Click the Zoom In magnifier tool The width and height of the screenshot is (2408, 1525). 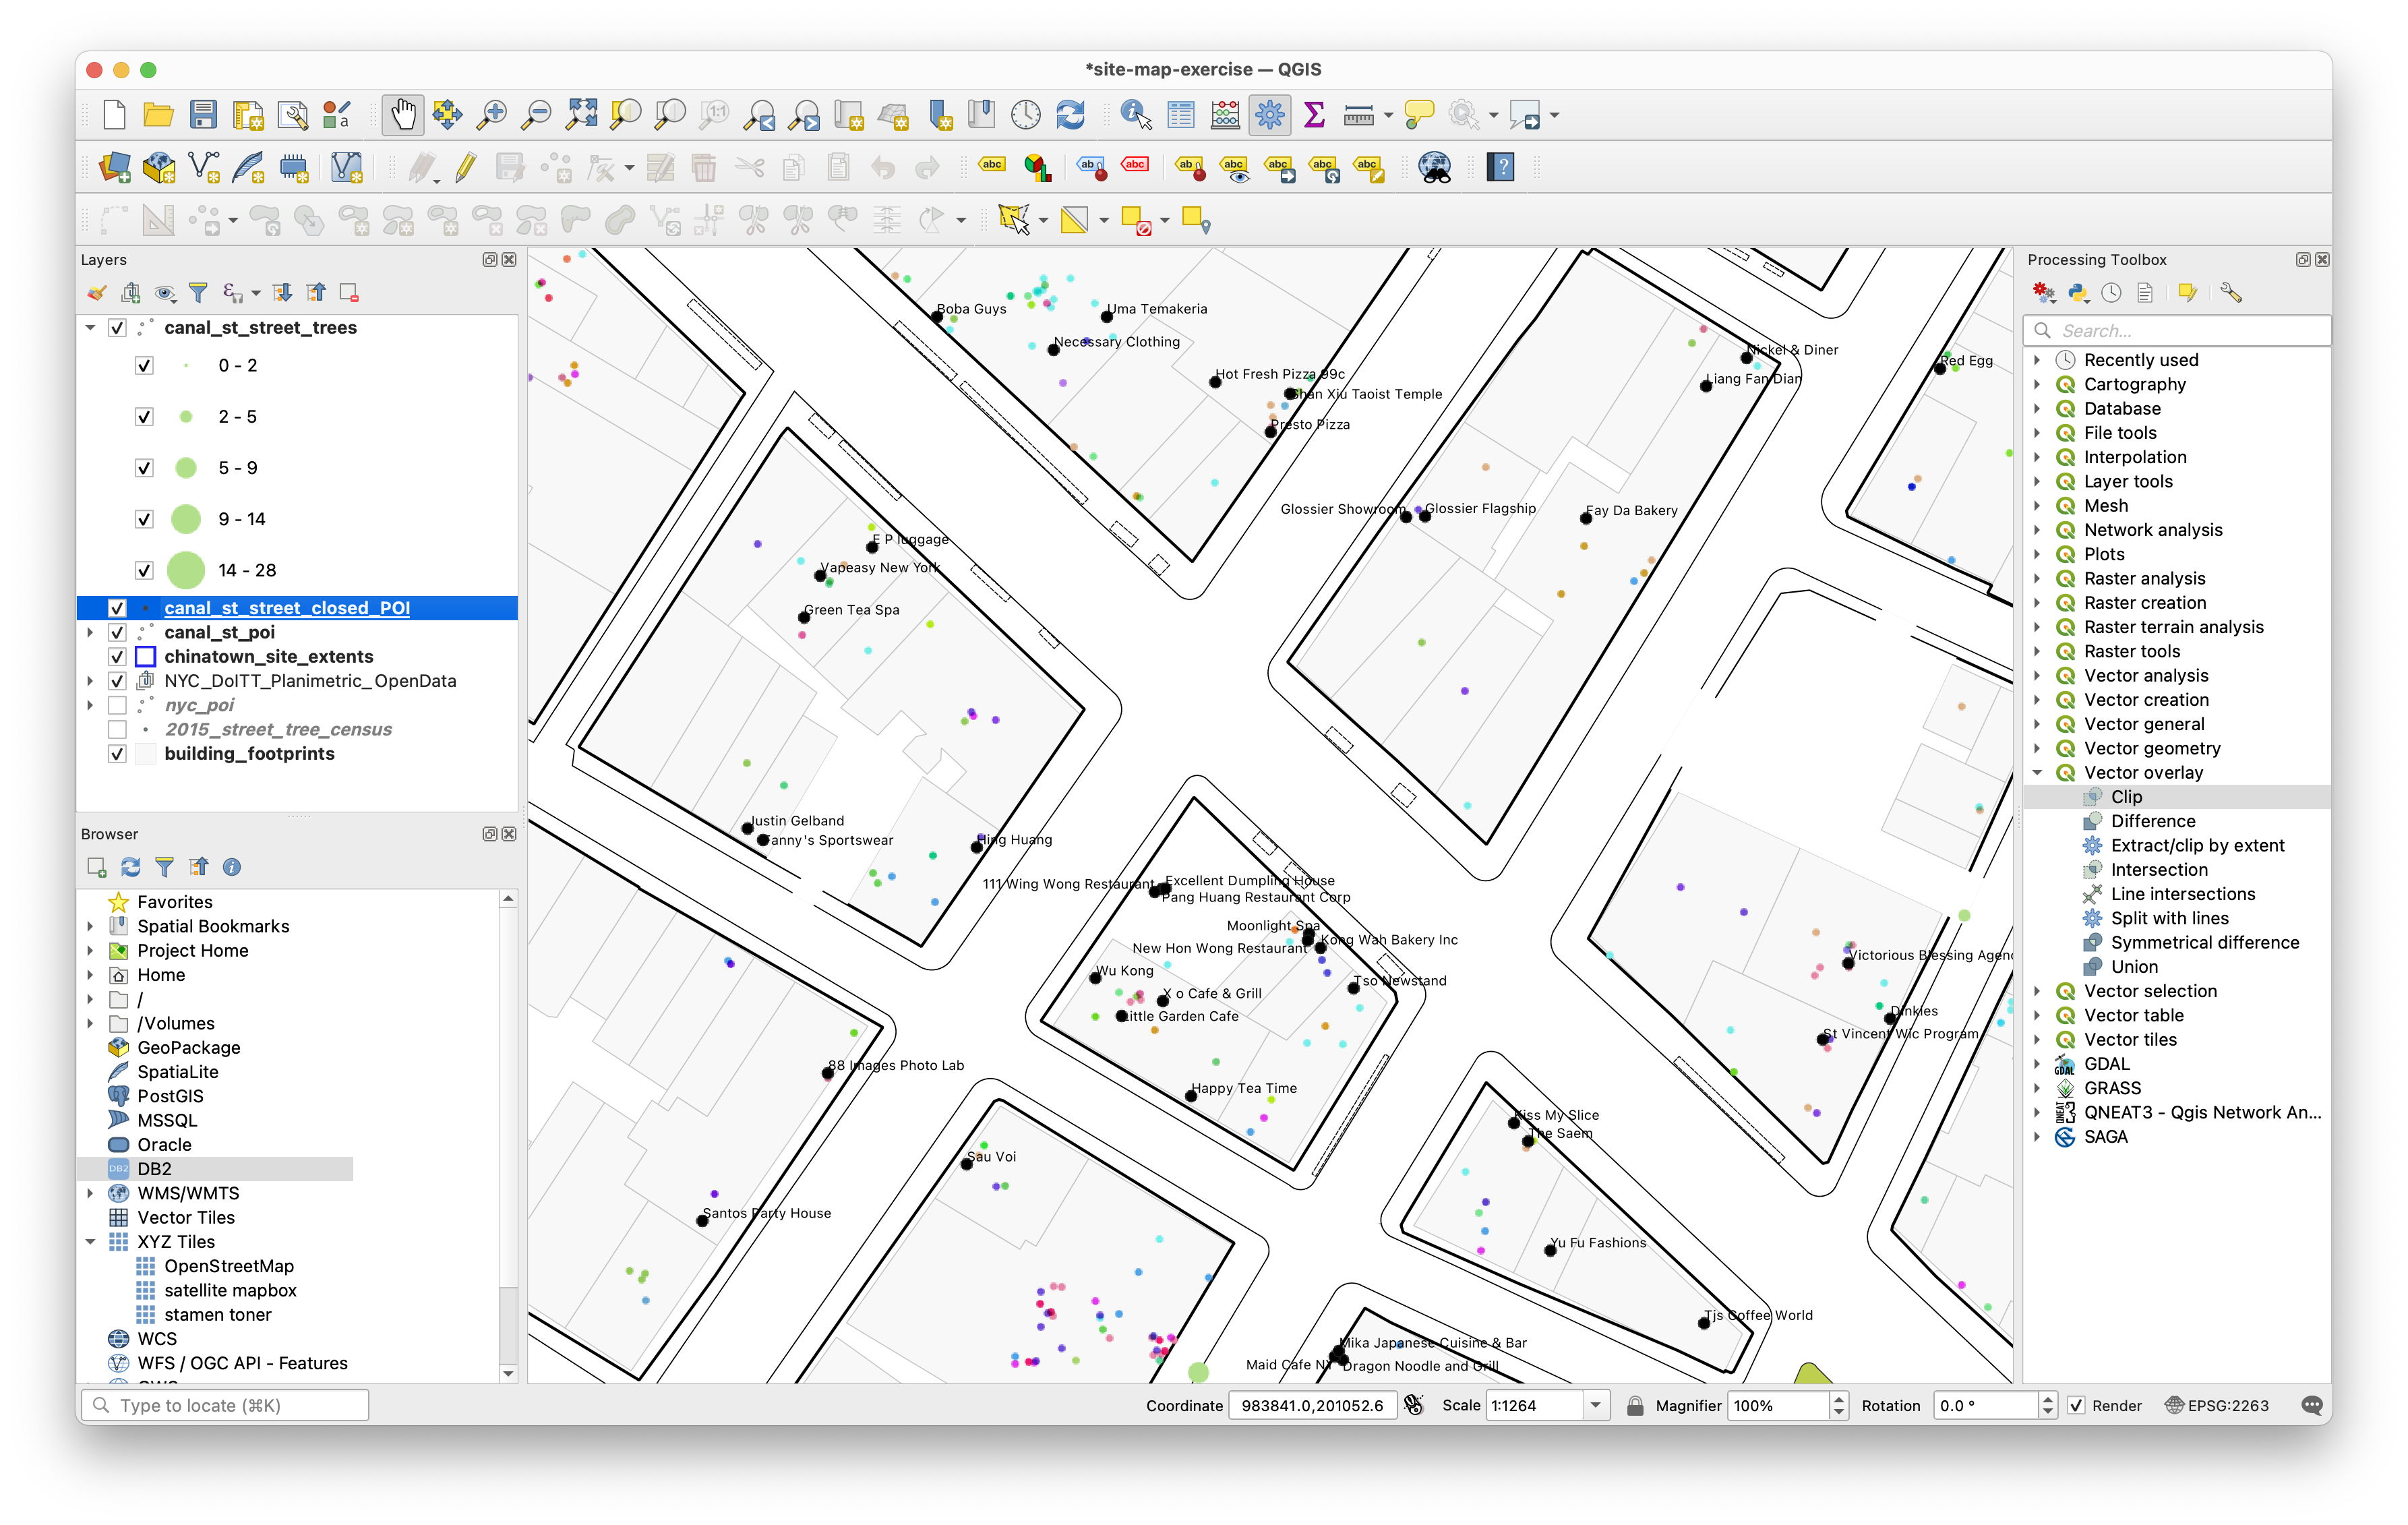tap(492, 115)
